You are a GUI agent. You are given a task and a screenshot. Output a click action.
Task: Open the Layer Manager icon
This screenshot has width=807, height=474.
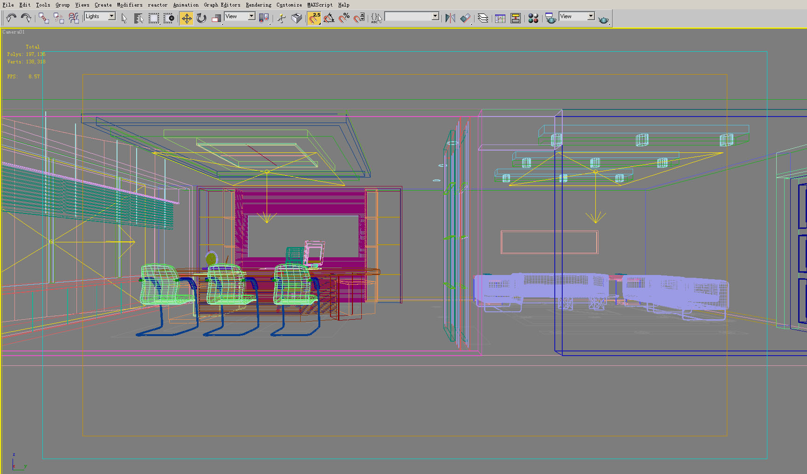pos(483,18)
